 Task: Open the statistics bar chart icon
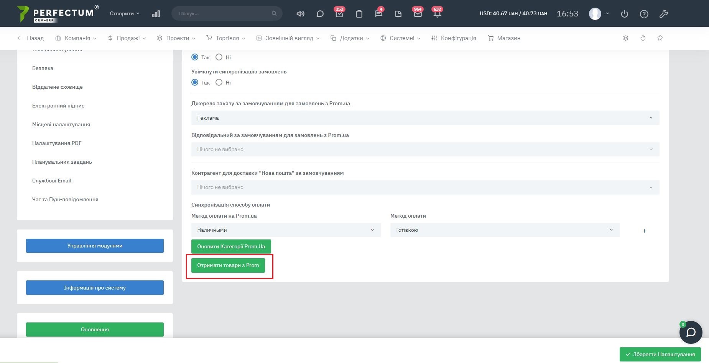(156, 14)
